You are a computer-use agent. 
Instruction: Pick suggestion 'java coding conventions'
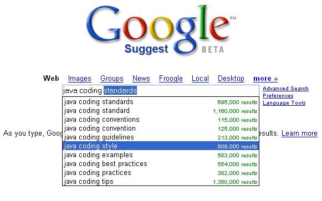pyautogui.click(x=161, y=120)
